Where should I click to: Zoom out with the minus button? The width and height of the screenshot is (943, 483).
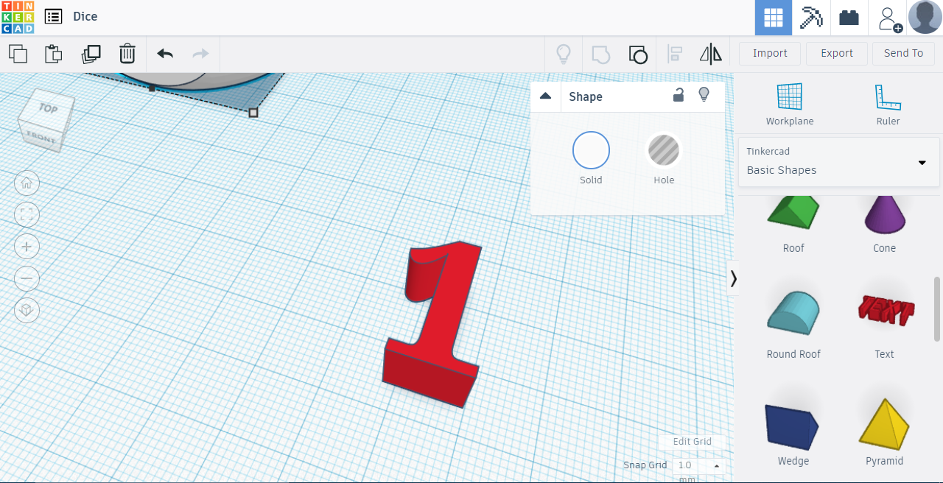27,278
